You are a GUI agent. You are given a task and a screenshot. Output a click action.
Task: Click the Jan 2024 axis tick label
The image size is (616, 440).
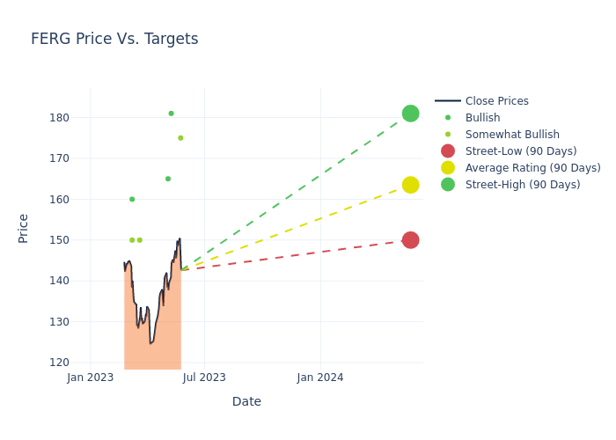pos(320,378)
